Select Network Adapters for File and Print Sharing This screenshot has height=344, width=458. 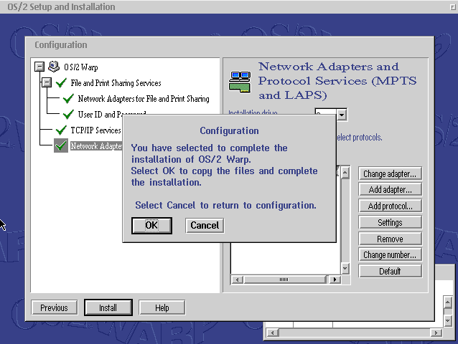pos(144,99)
